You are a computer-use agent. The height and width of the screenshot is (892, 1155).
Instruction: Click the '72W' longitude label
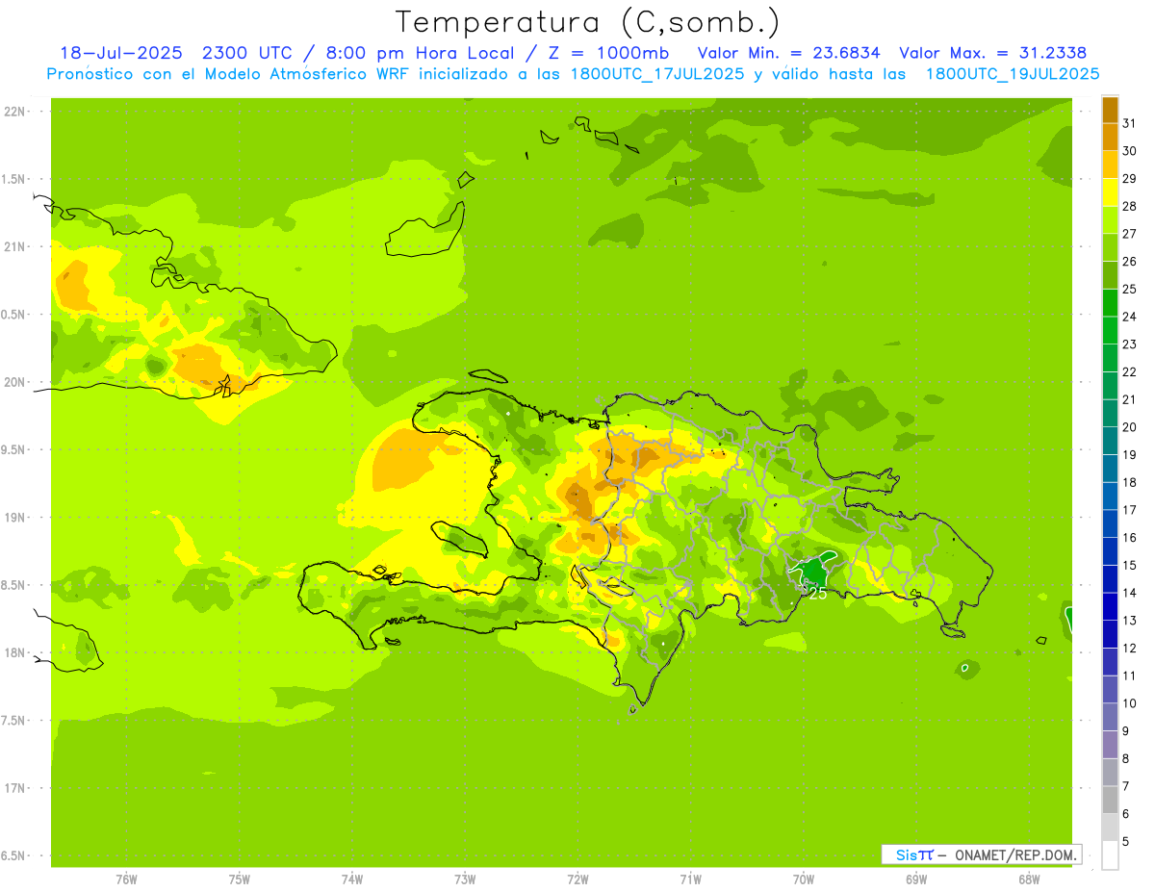click(577, 879)
